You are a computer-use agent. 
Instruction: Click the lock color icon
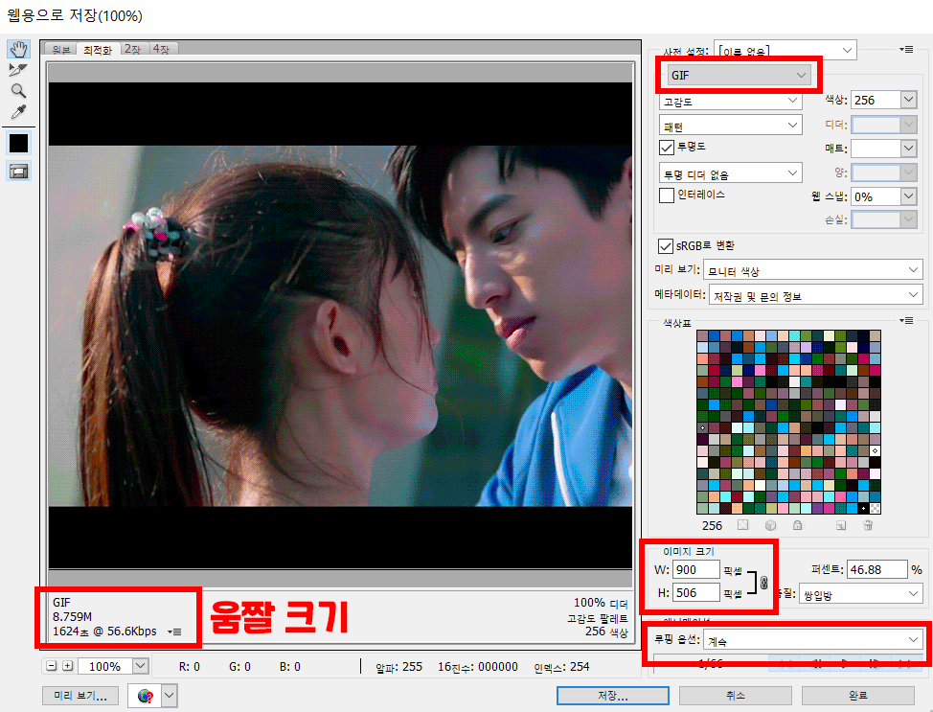pyautogui.click(x=797, y=525)
